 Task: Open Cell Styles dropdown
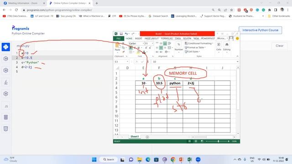coord(192,51)
